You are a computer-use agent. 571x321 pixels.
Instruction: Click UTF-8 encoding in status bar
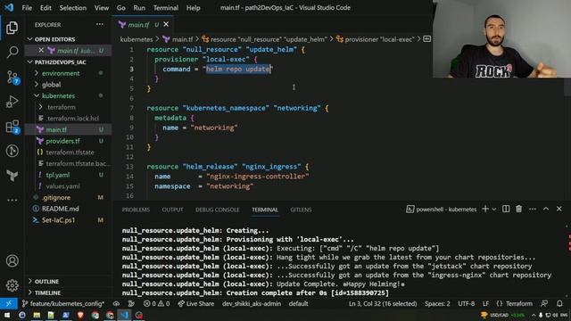click(x=466, y=303)
